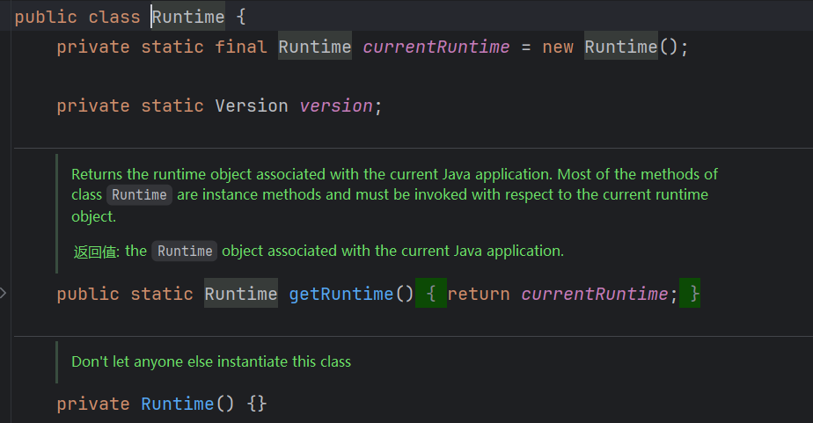The image size is (813, 423).
Task: Click the folded closing brace after currentRuntime;
Action: coord(690,294)
